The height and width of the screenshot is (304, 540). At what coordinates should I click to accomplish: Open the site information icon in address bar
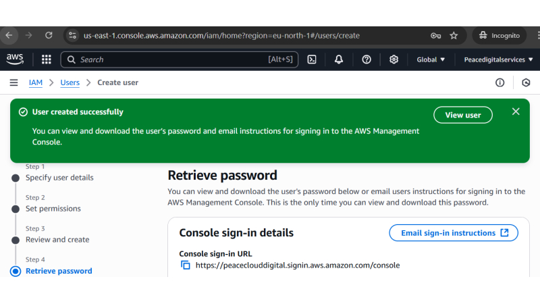point(72,36)
